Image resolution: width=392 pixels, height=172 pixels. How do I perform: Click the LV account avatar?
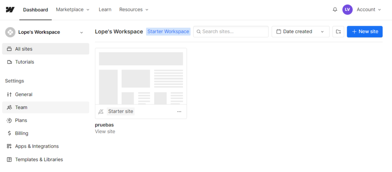[x=347, y=10]
